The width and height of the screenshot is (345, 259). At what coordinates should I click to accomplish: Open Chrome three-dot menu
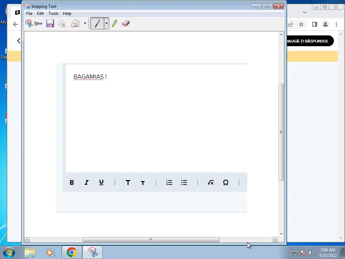(336, 24)
